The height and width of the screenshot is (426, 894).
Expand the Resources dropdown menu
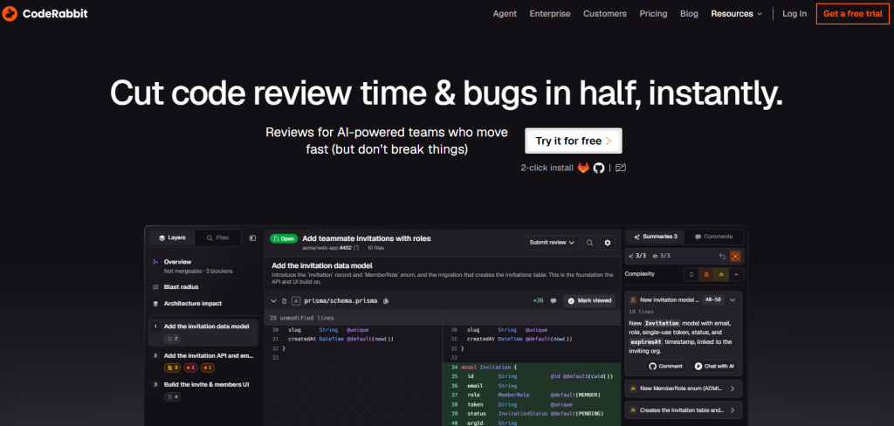coord(736,14)
